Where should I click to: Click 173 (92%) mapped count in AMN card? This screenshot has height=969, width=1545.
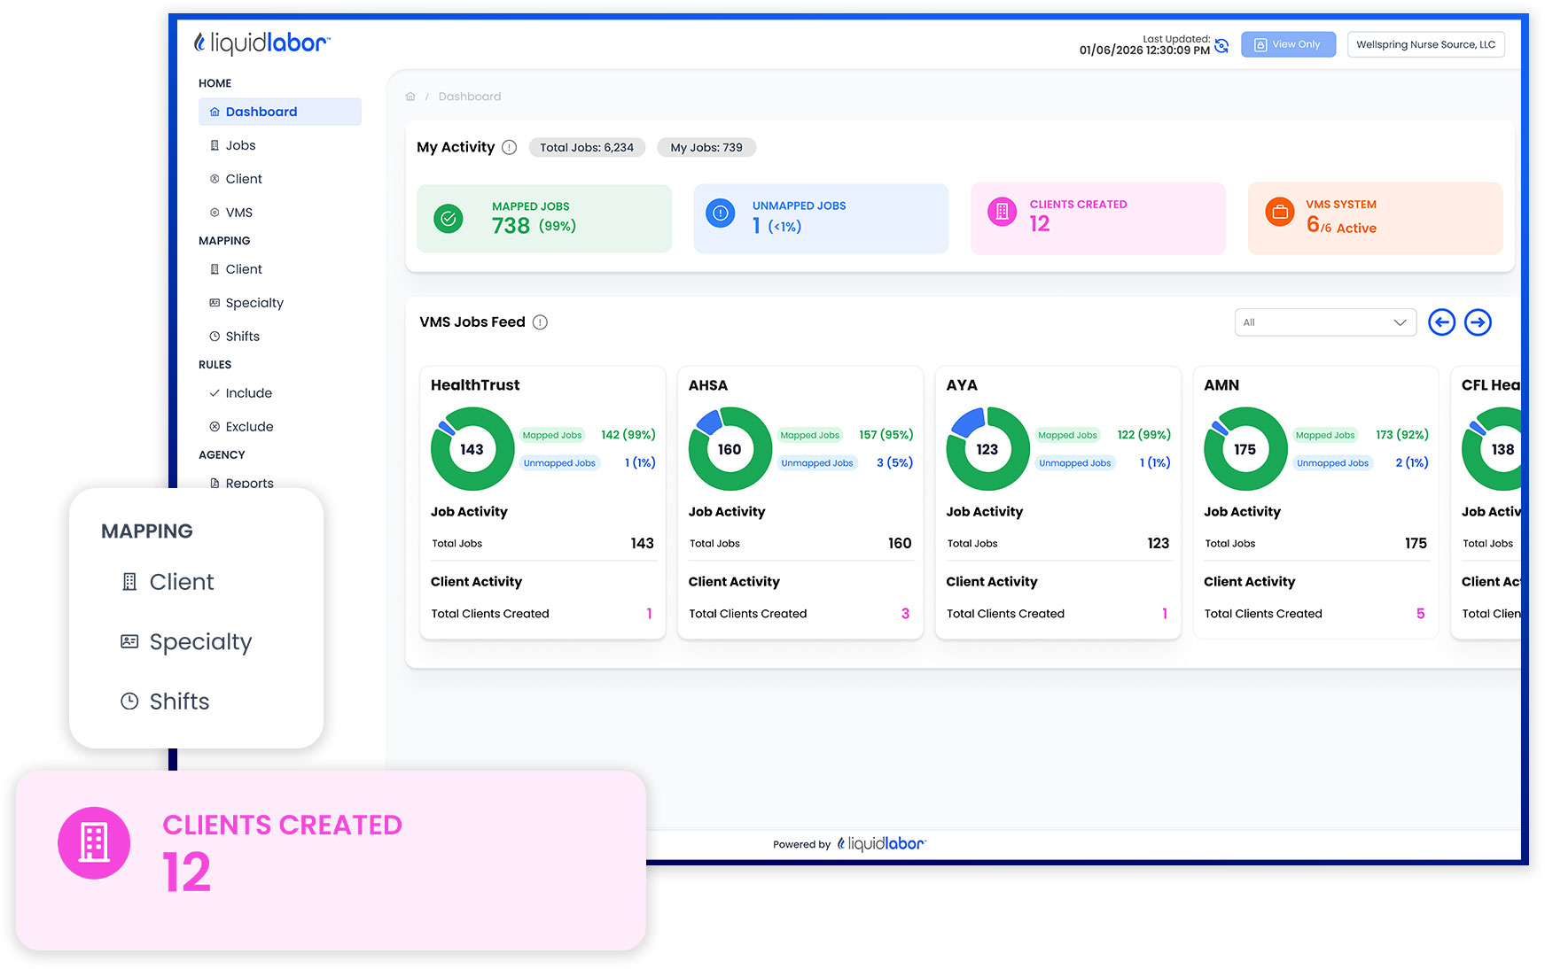pyautogui.click(x=1402, y=435)
